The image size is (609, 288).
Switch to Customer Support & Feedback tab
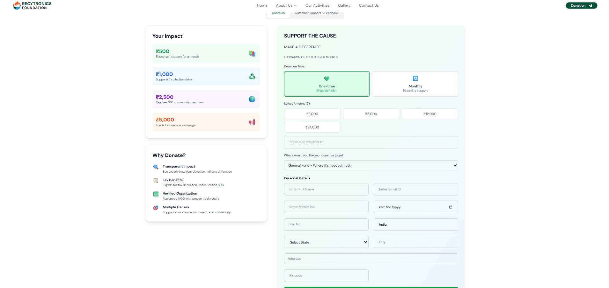click(x=316, y=13)
